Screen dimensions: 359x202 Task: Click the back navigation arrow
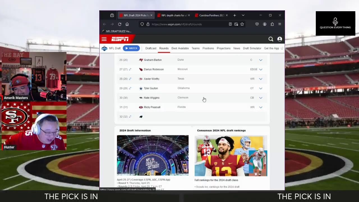coord(105,24)
